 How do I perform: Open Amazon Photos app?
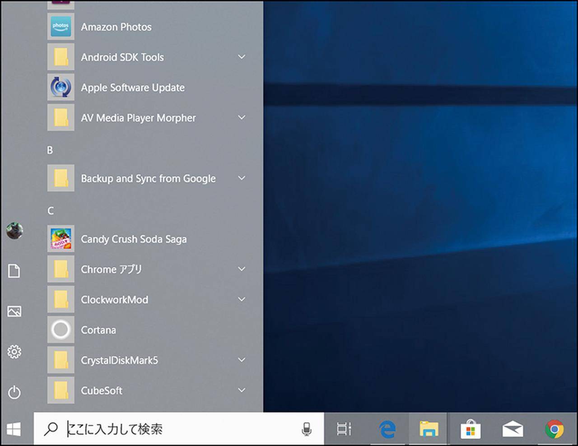pyautogui.click(x=116, y=27)
